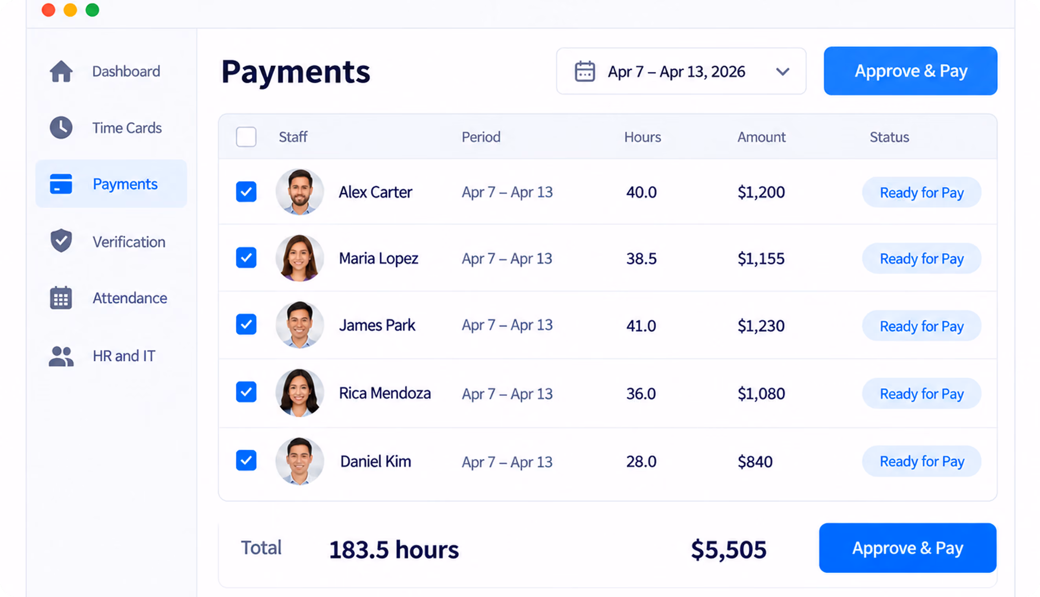Viewport: 1040px width, 597px height.
Task: Open Rica Mendoza's avatar
Action: pyautogui.click(x=300, y=393)
